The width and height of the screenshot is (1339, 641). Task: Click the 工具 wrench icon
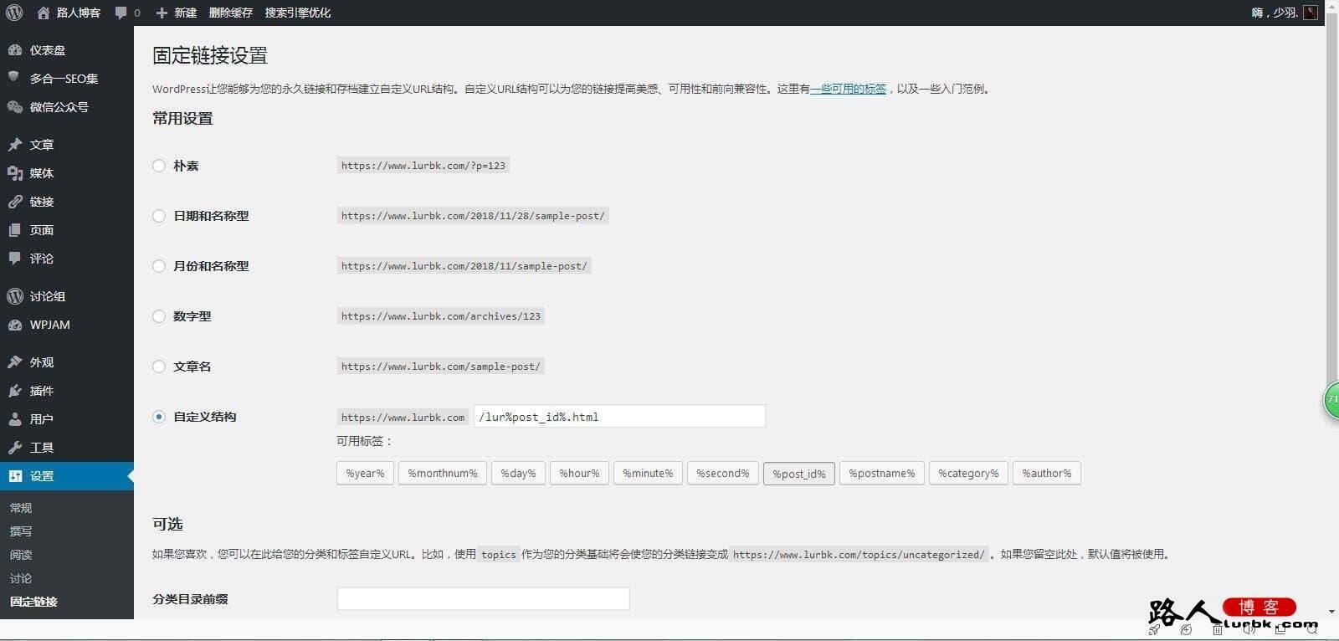coord(15,448)
